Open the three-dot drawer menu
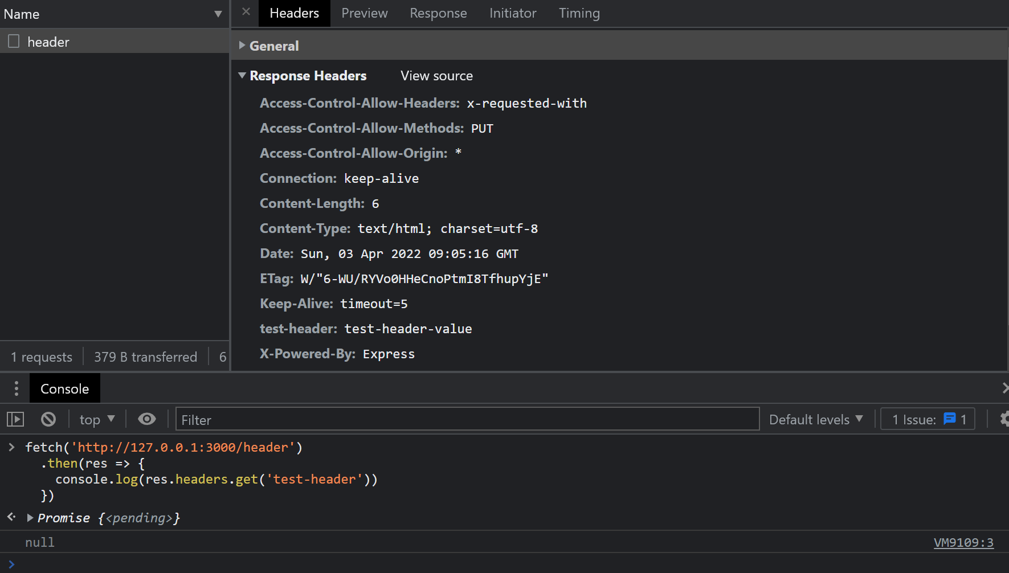This screenshot has width=1009, height=573. (x=16, y=388)
